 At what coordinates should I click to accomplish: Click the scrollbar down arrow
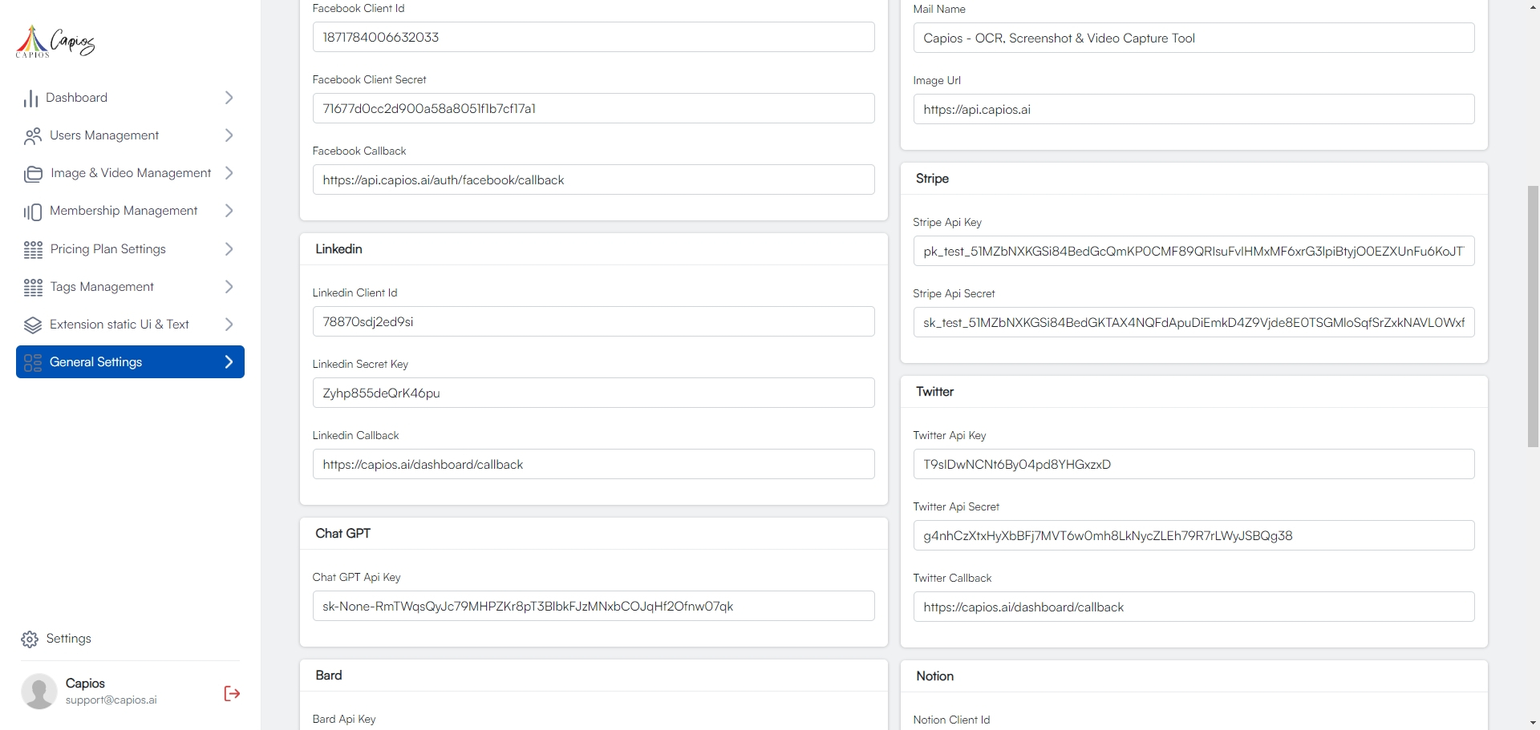tap(1533, 724)
